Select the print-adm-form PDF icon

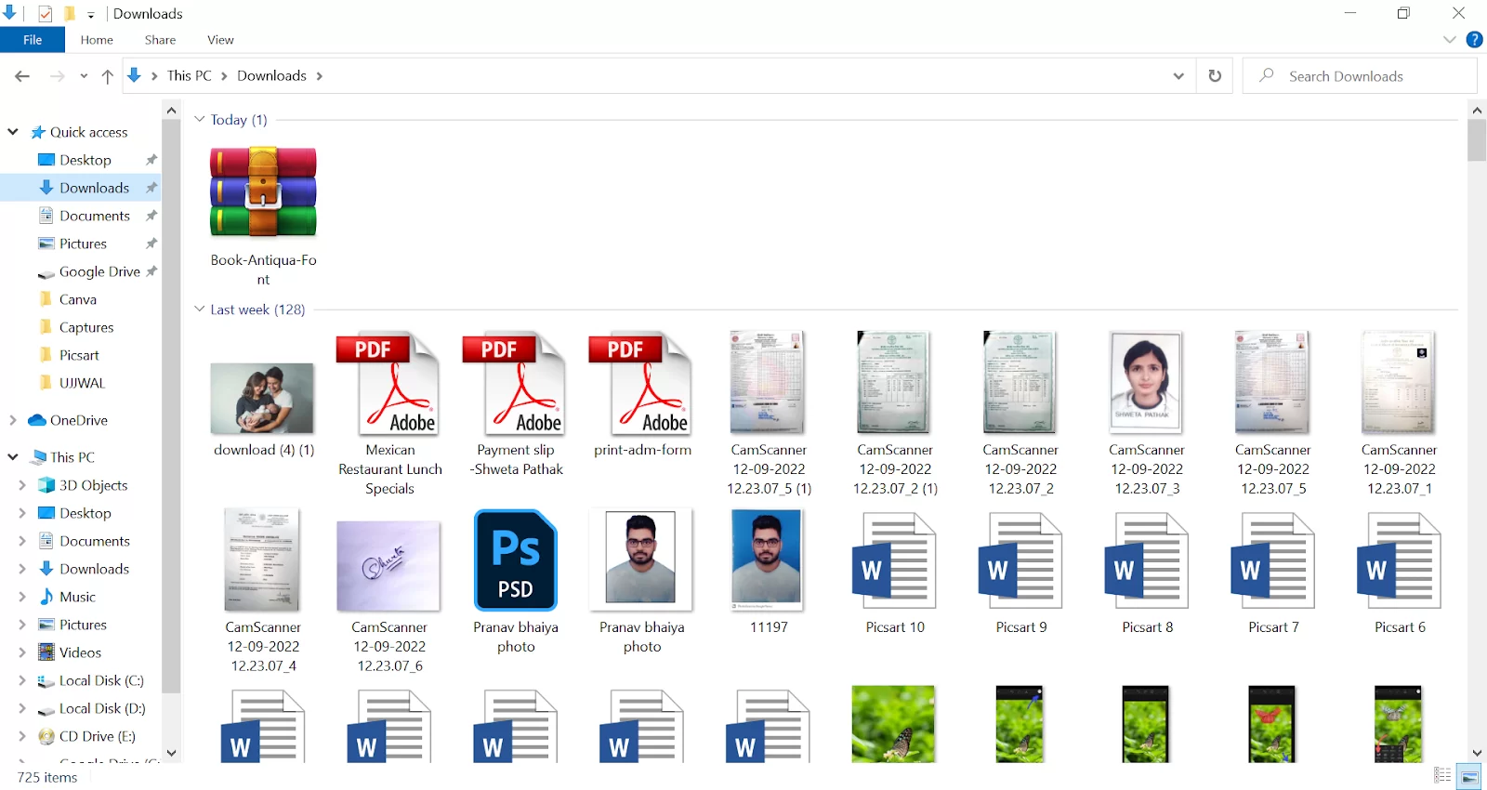(x=642, y=384)
